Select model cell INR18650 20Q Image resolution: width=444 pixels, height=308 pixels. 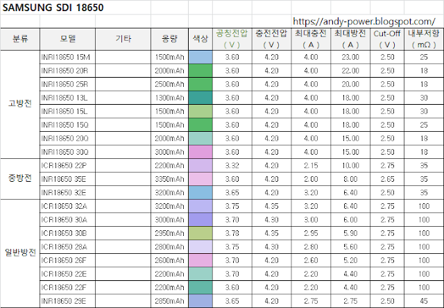tap(68, 139)
